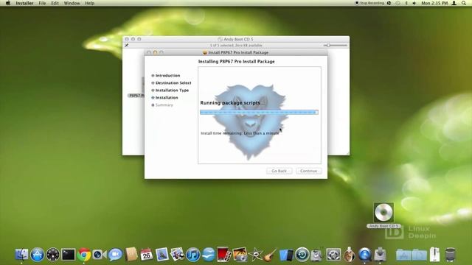Screen dimensions: 472x265
Task: Minimize the Install P8P67 Pro window
Action: (x=155, y=52)
